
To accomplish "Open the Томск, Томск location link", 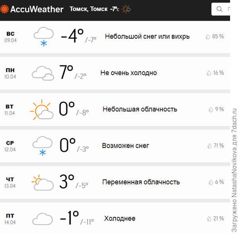I will point(88,9).
